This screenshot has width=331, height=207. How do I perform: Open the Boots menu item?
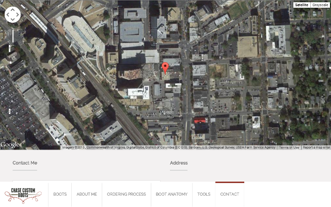pos(60,194)
